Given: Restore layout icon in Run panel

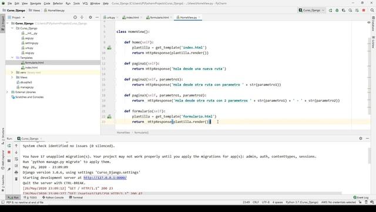Looking at the screenshot, I should (x=9, y=161).
